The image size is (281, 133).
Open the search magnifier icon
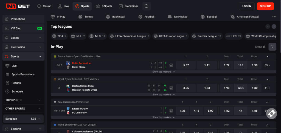147,6
